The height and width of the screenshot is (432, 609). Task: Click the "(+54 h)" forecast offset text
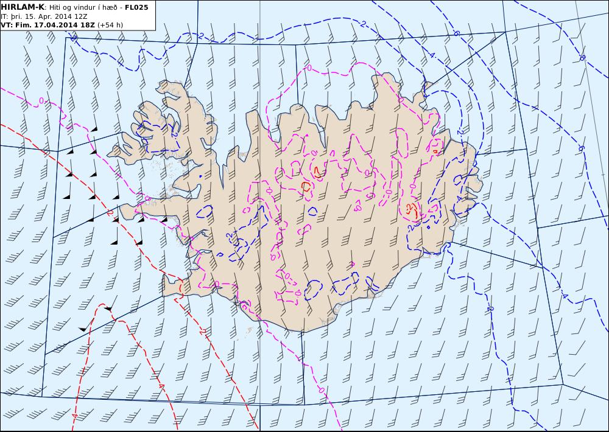tap(110, 25)
